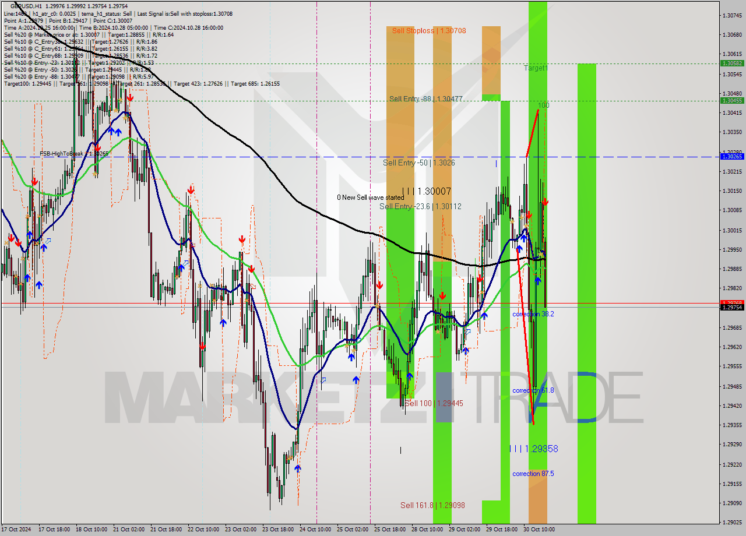Image resolution: width=746 pixels, height=536 pixels.
Task: Click the '17 Oct 2024' time axis label
Action: pos(17,530)
